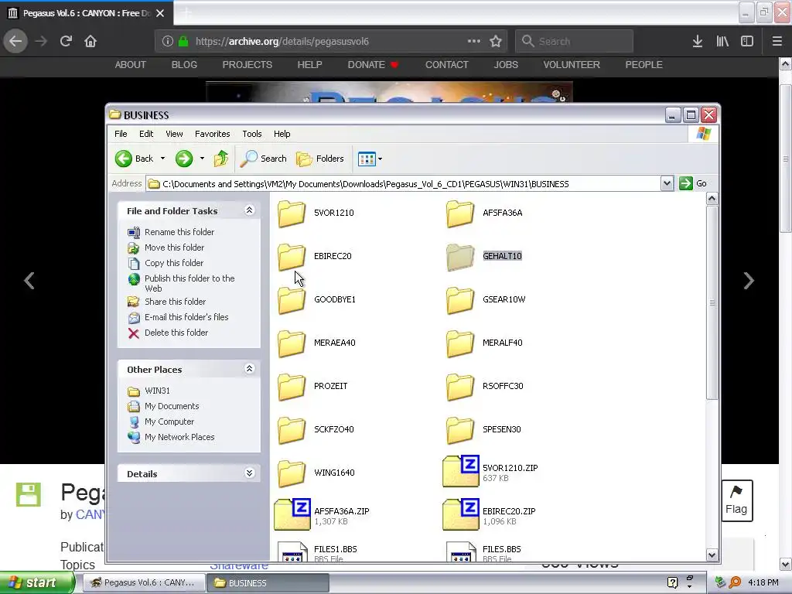792x594 pixels.
Task: Click Delete this folder red X icon
Action: (133, 333)
